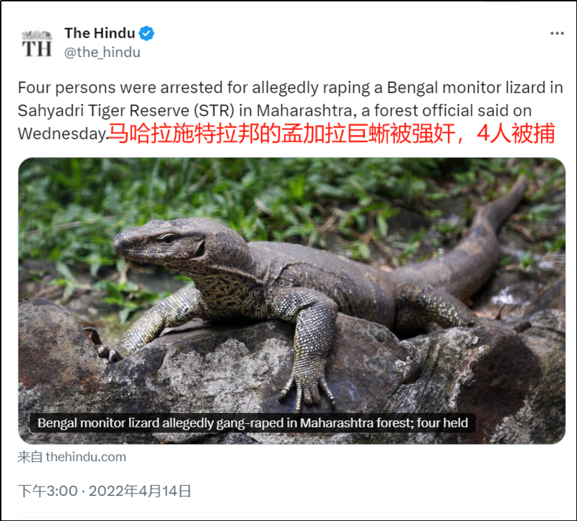Click the monitor lizard's head in photo
This screenshot has width=577, height=521.
point(162,243)
